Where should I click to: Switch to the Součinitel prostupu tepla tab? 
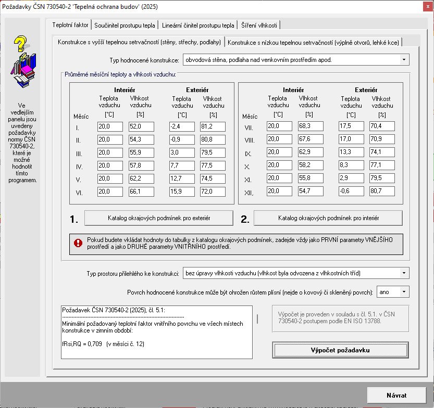tap(125, 25)
